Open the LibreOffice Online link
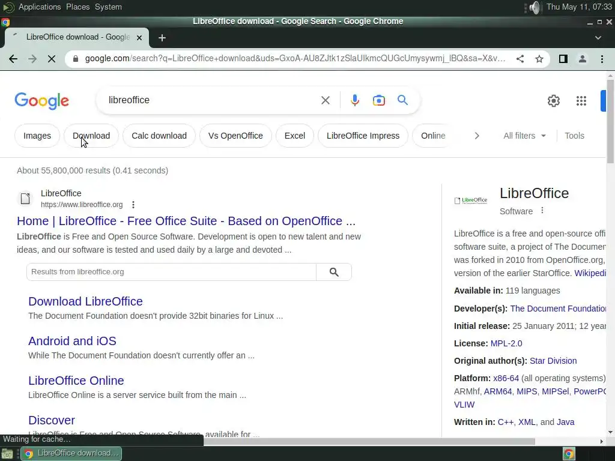The image size is (615, 461). [76, 381]
